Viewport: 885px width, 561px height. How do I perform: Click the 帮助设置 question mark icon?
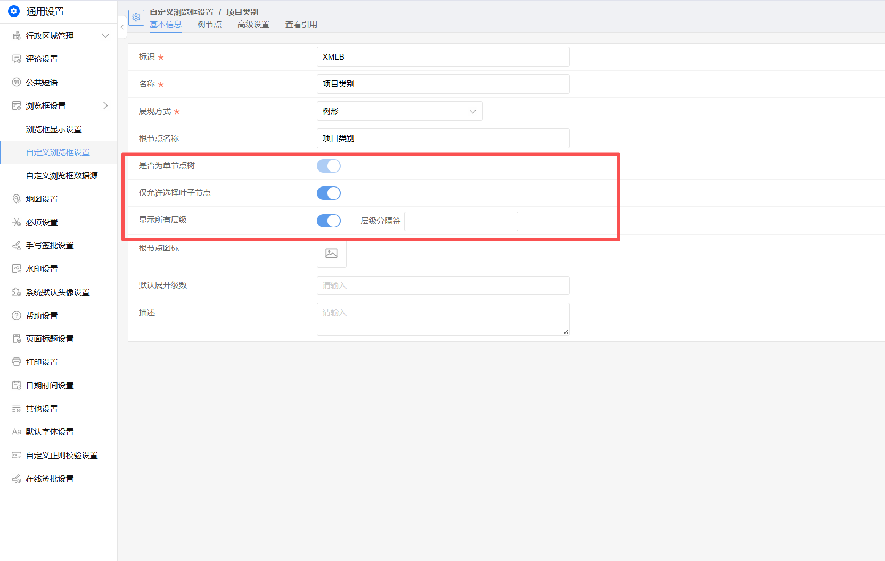click(x=17, y=316)
